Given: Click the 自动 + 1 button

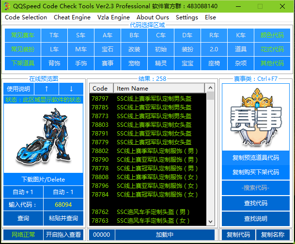Looking at the screenshot, I should (23, 192).
